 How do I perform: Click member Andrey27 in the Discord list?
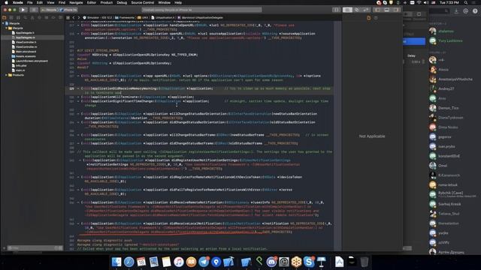click(446, 88)
